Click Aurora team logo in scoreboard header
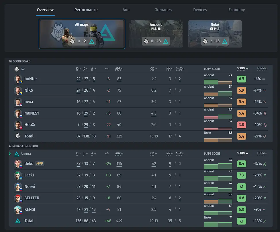The image size is (280, 232). click(x=17, y=154)
